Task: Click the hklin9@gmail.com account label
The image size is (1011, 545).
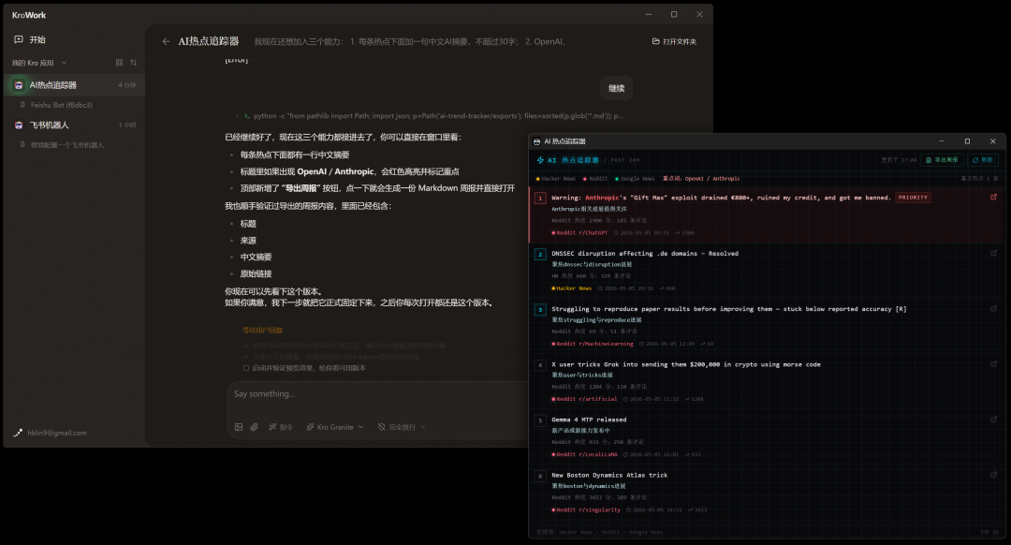Action: pos(57,433)
